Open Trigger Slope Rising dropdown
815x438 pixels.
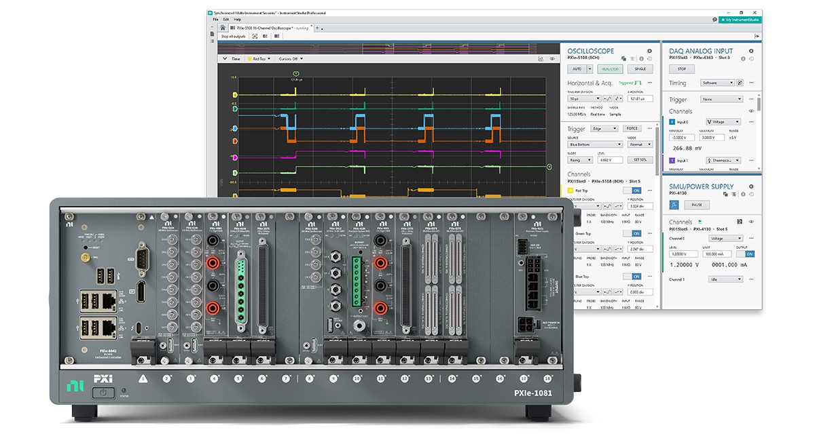[580, 160]
